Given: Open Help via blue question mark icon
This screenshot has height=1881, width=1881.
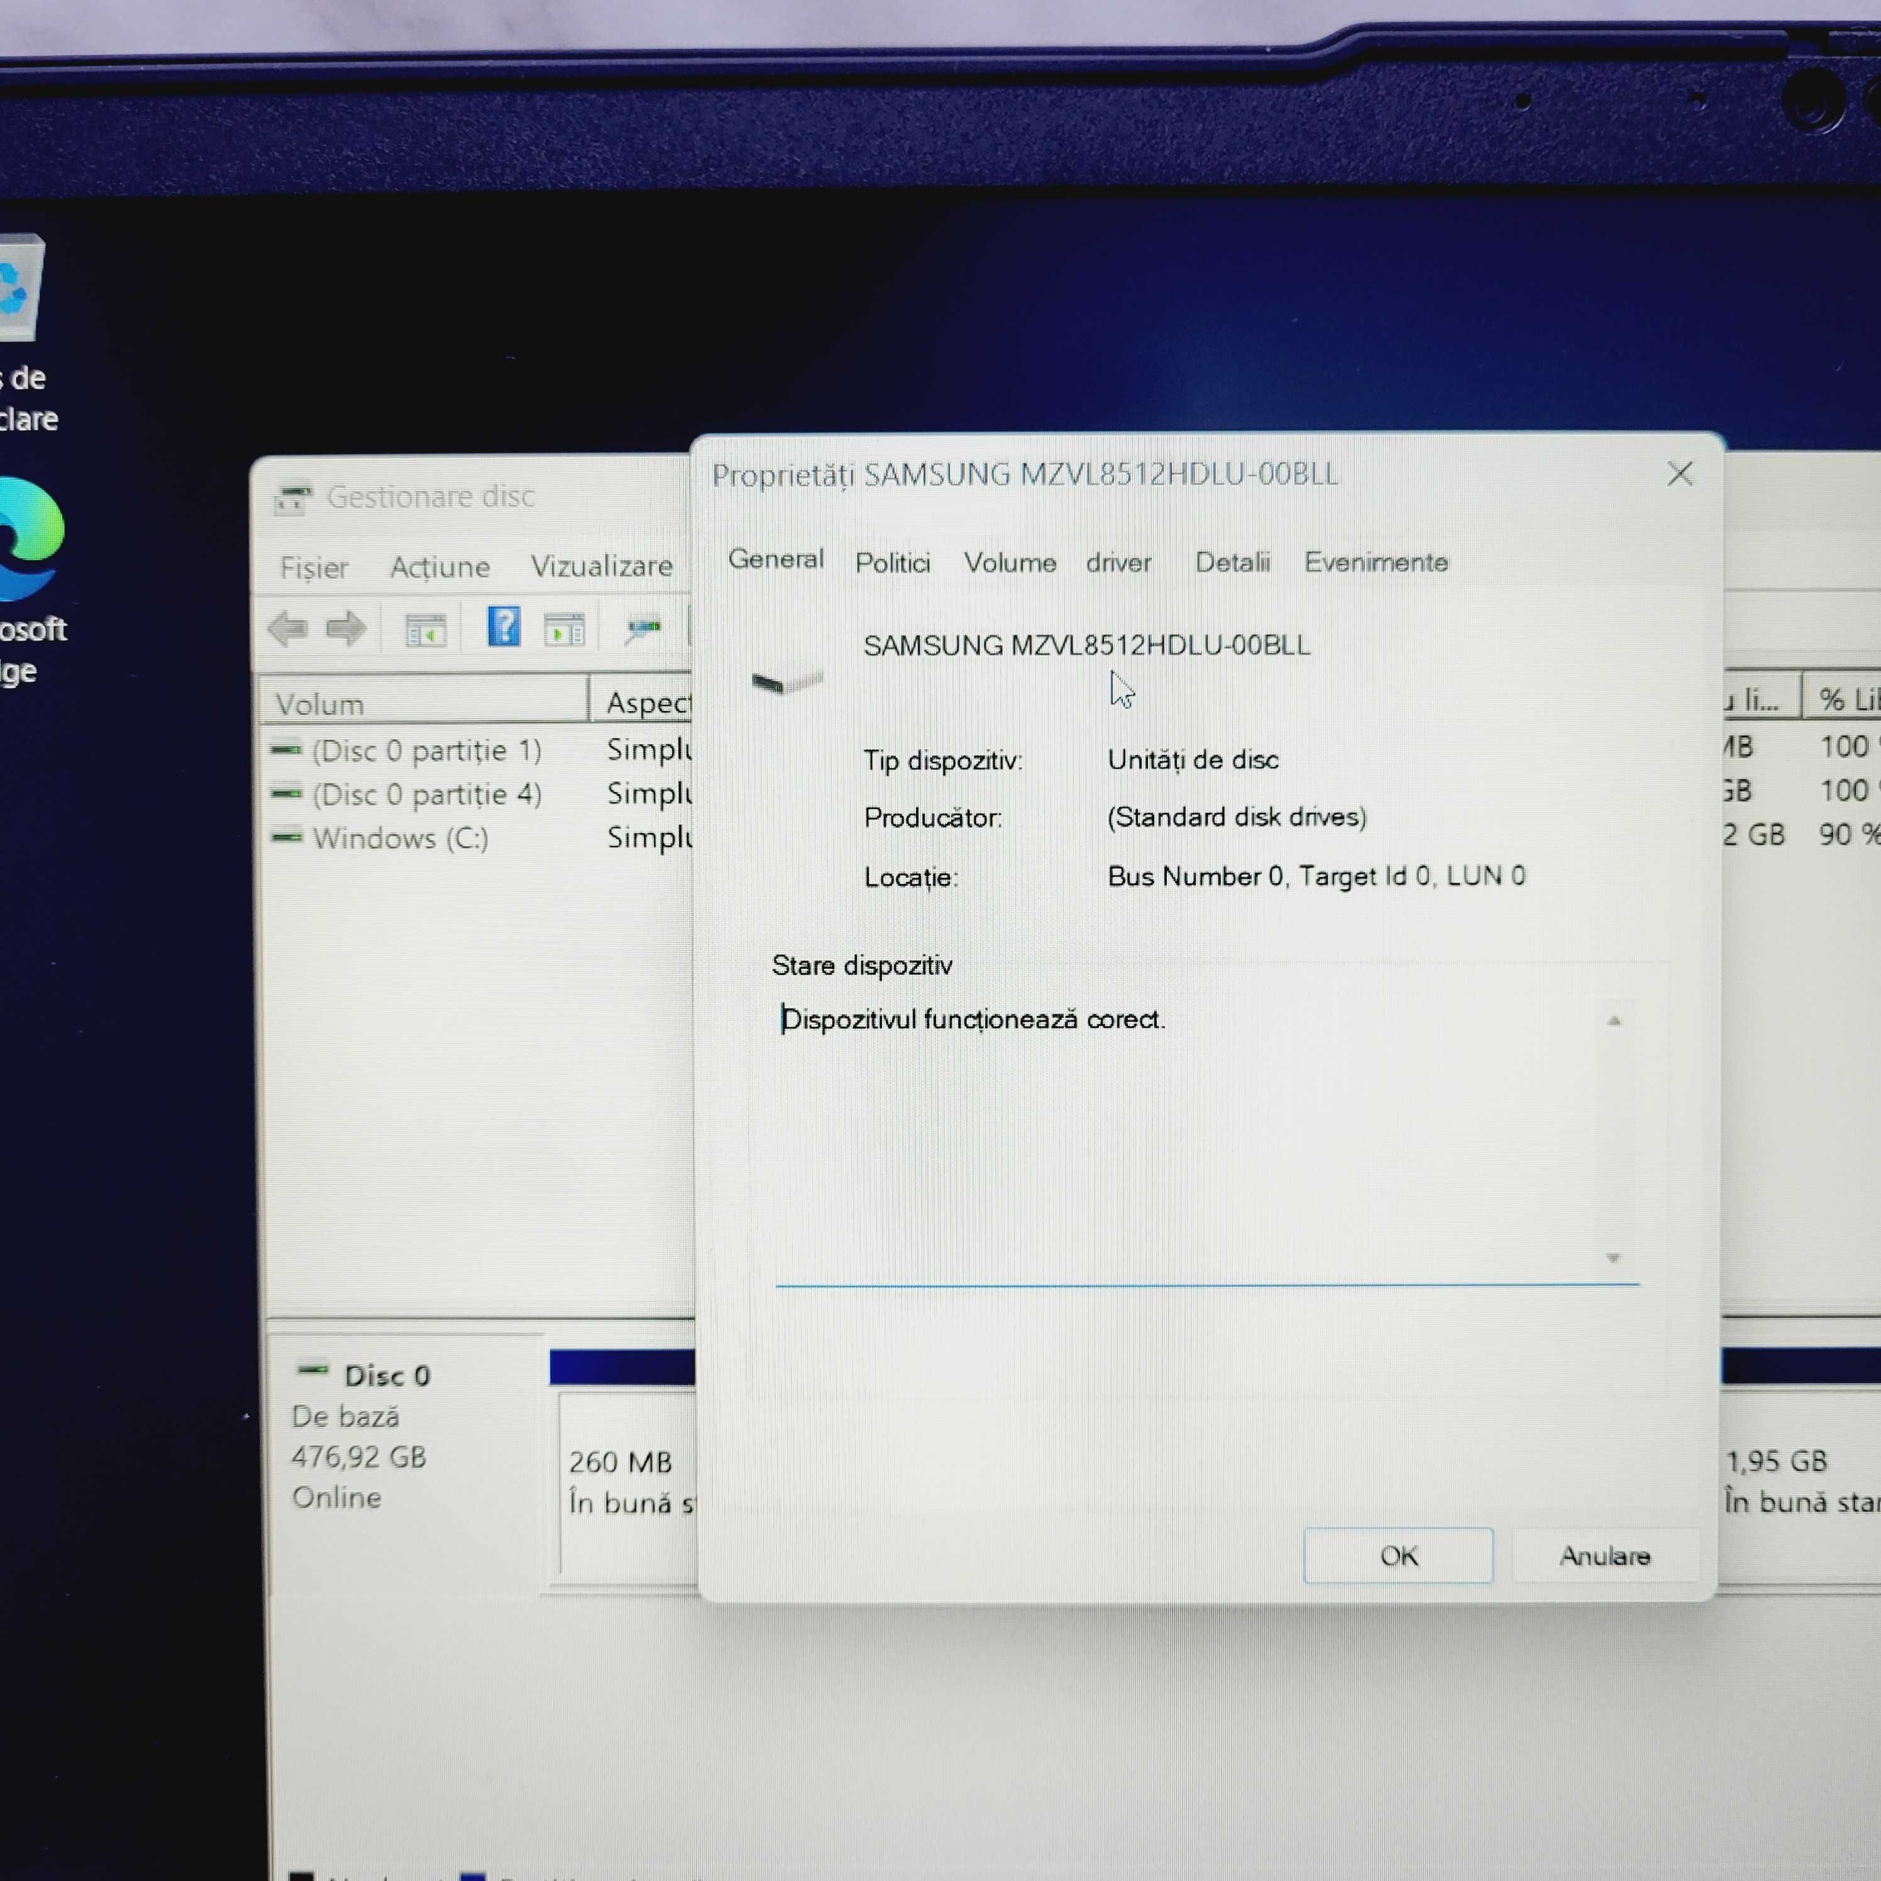Looking at the screenshot, I should point(504,626).
